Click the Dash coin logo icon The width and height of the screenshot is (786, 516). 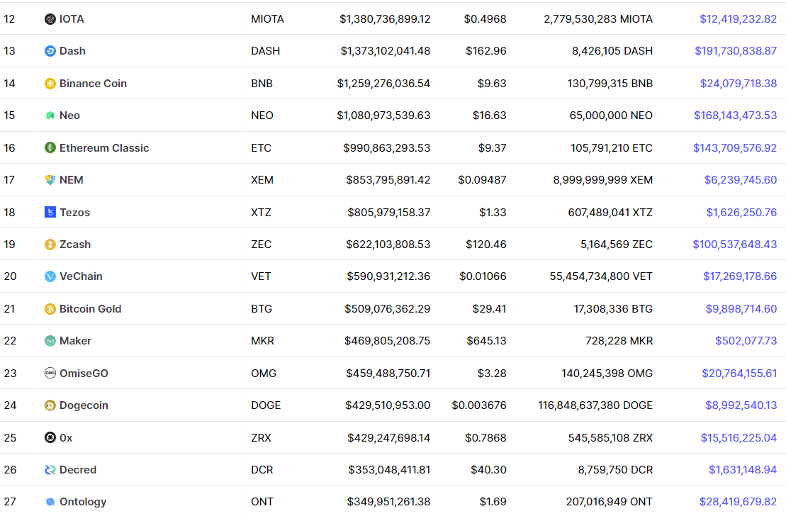pos(50,51)
